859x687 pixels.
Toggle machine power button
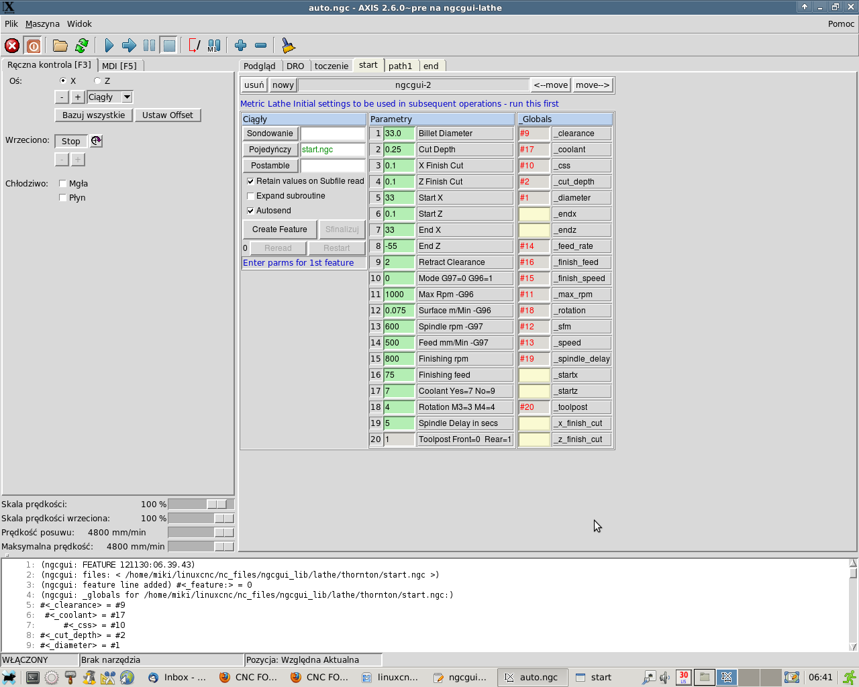tap(33, 46)
